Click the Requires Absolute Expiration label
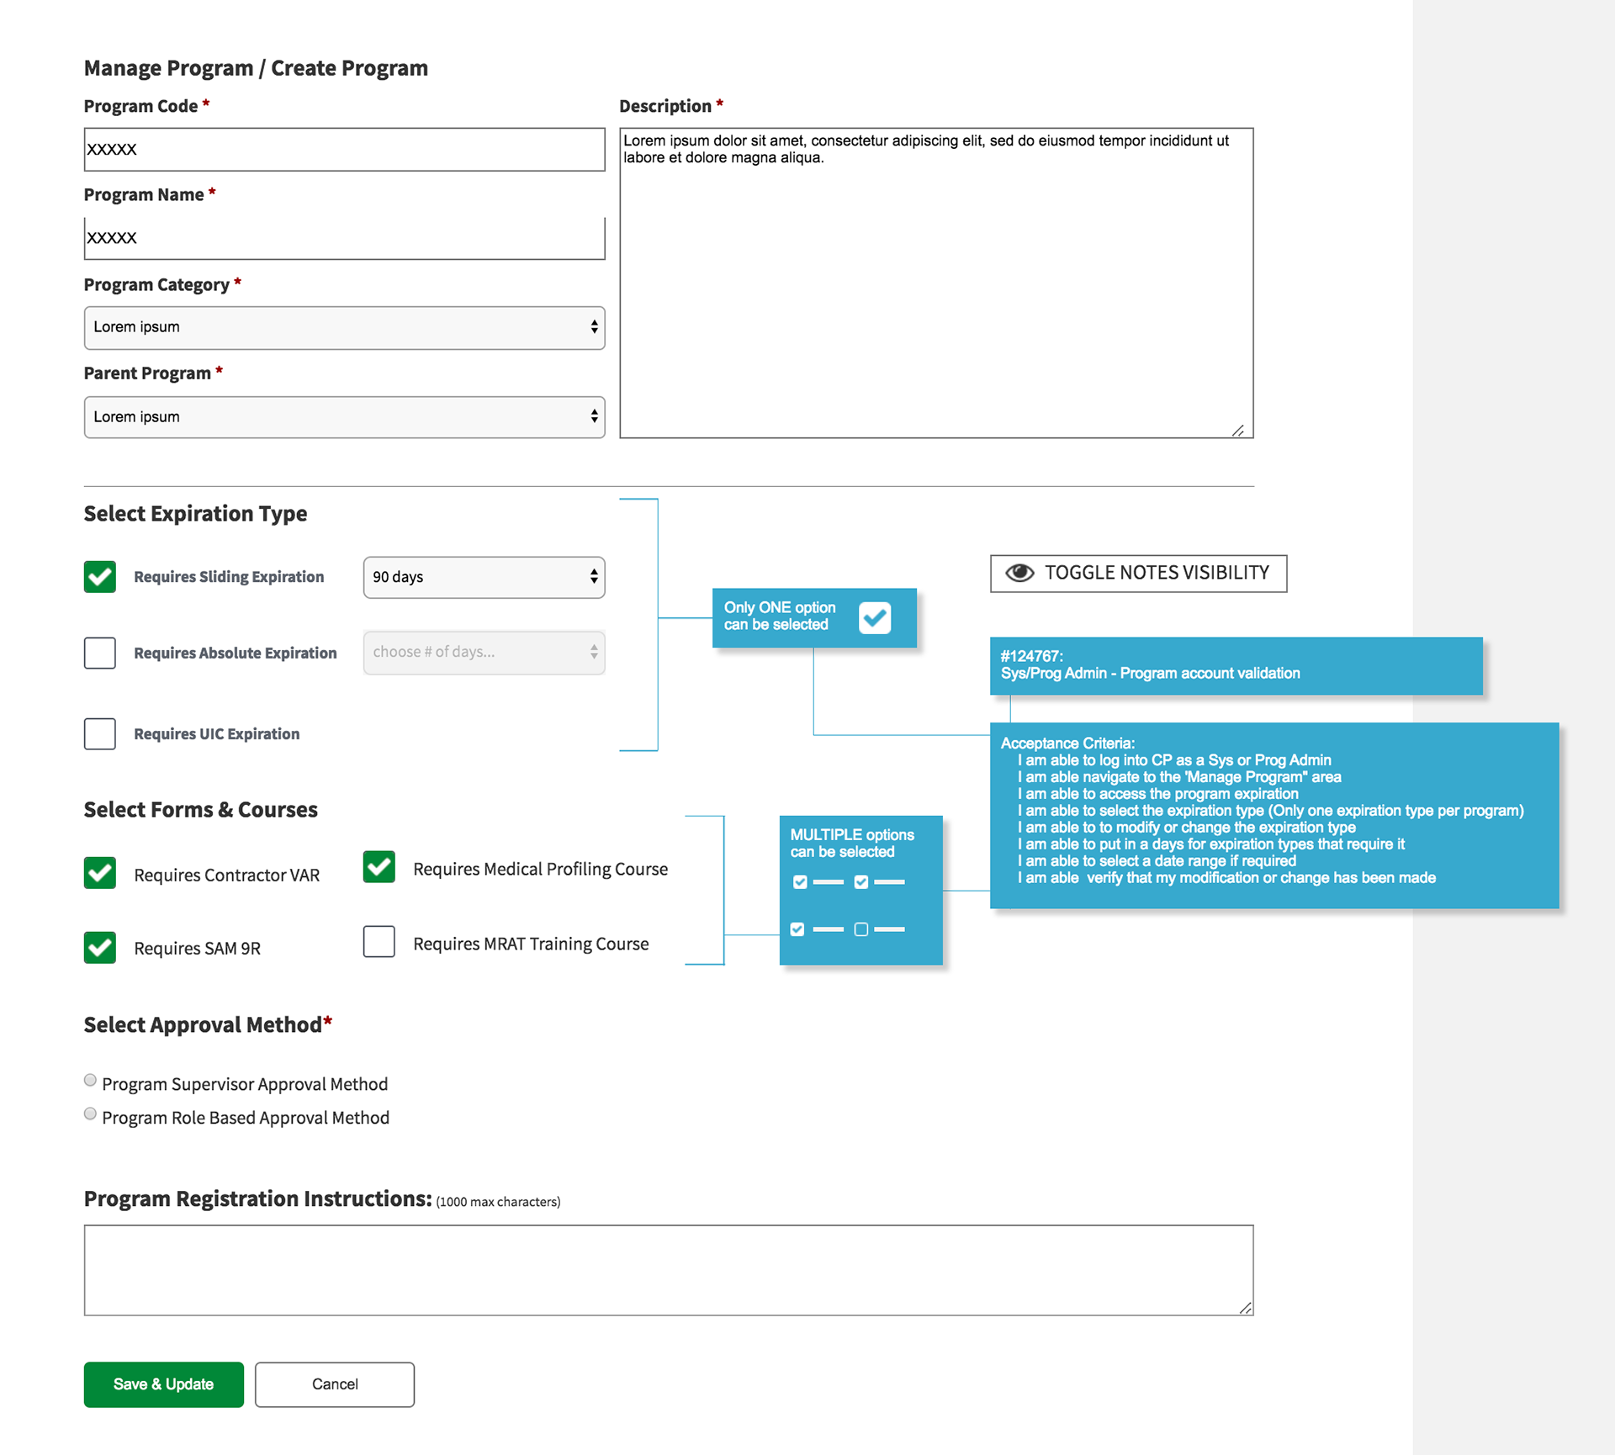Screen dimensions: 1615x1455 (x=236, y=653)
